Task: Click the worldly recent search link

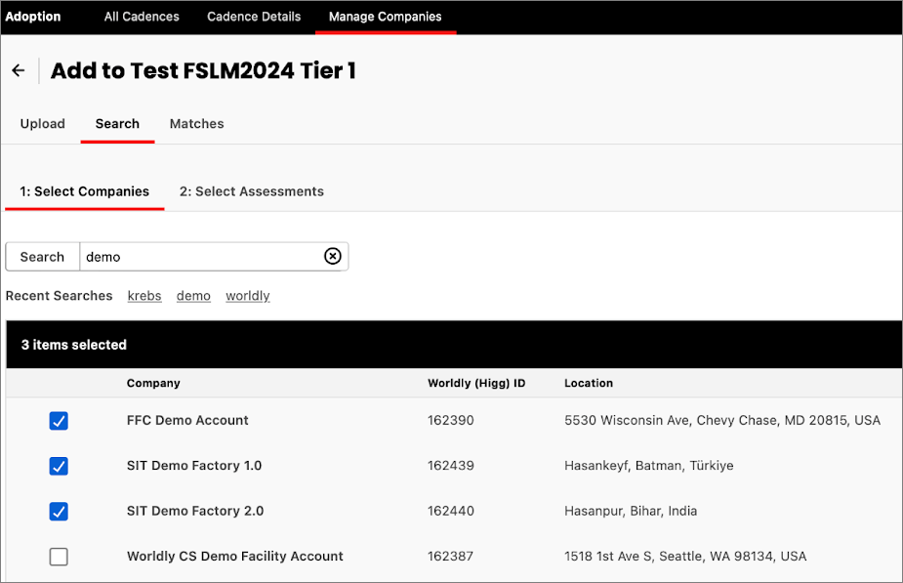Action: pos(247,296)
